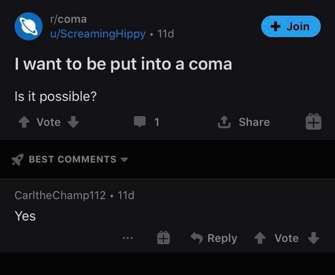Upvote the "Yes" comment
Viewport: 335px width, 275px height.
pyautogui.click(x=260, y=238)
